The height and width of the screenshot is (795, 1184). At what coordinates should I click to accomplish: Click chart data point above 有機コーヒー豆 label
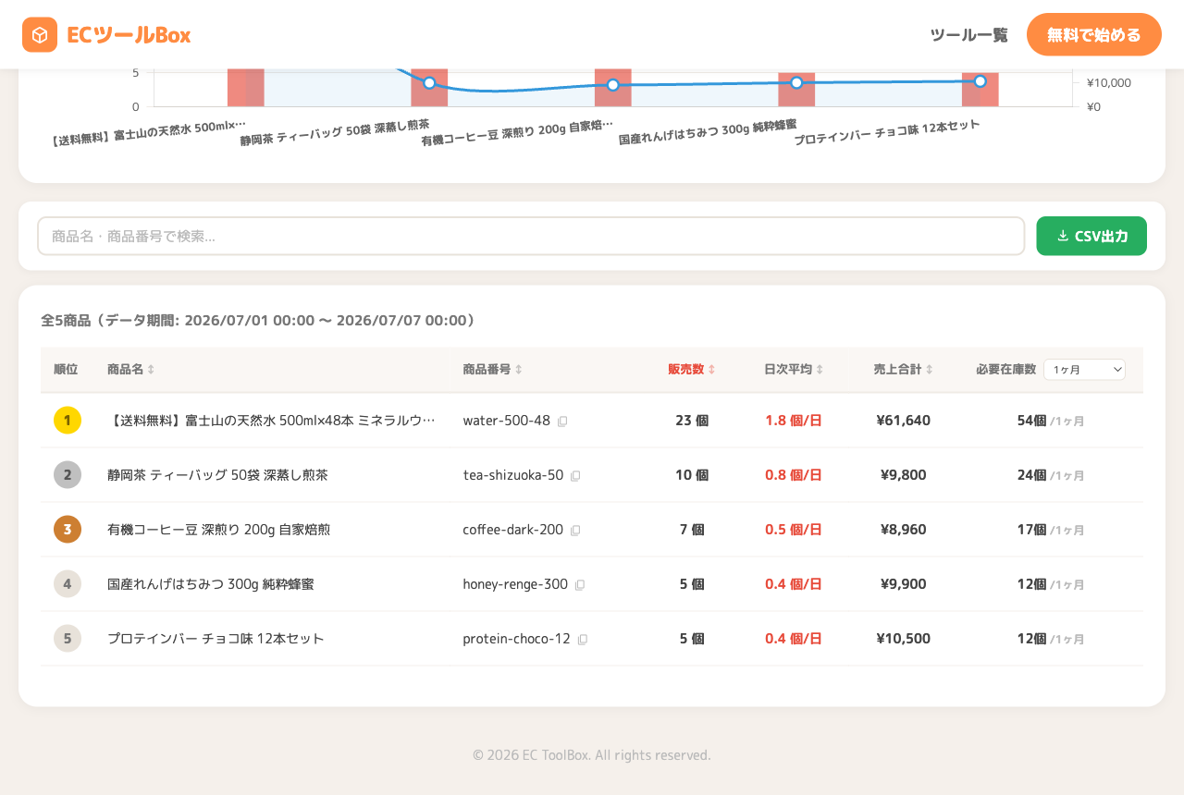coord(613,85)
